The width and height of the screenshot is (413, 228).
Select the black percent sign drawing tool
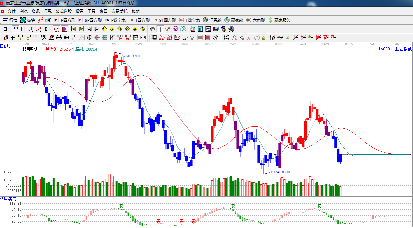pos(241,38)
